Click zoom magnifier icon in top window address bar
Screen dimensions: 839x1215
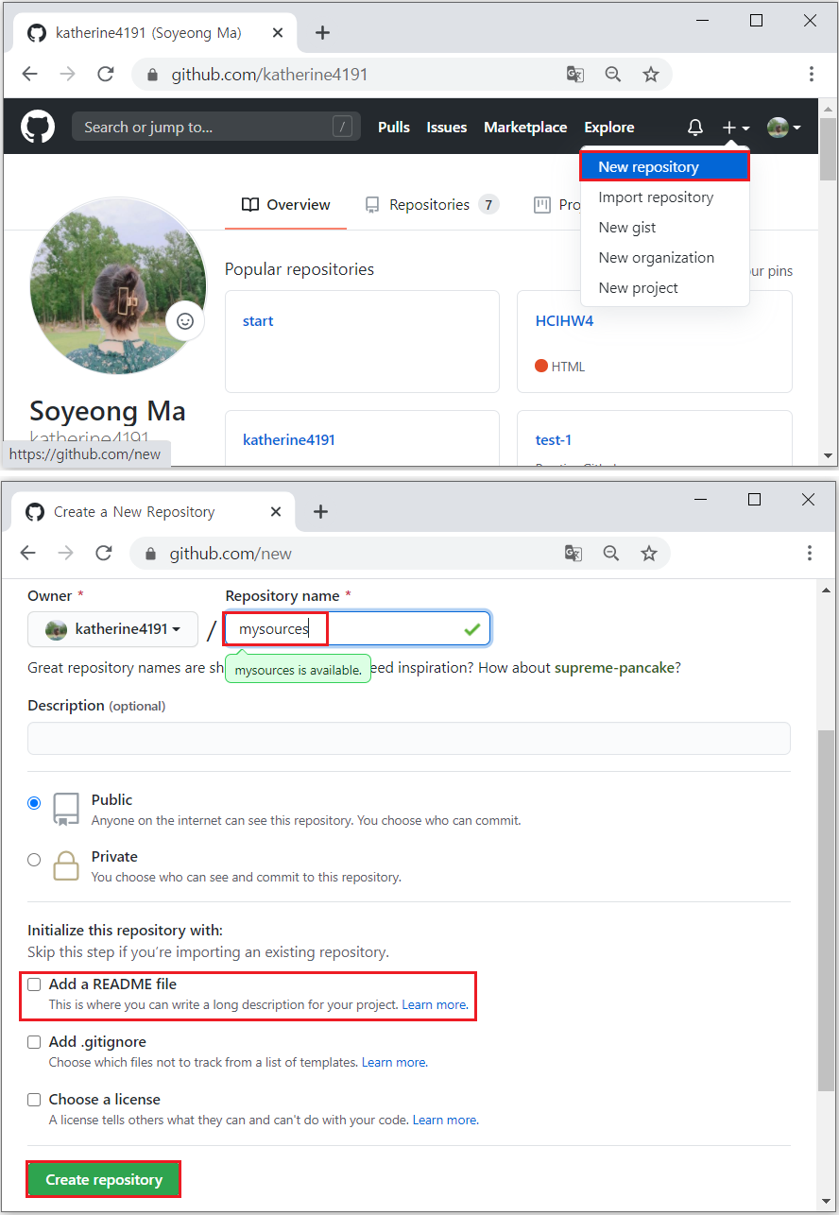click(613, 74)
